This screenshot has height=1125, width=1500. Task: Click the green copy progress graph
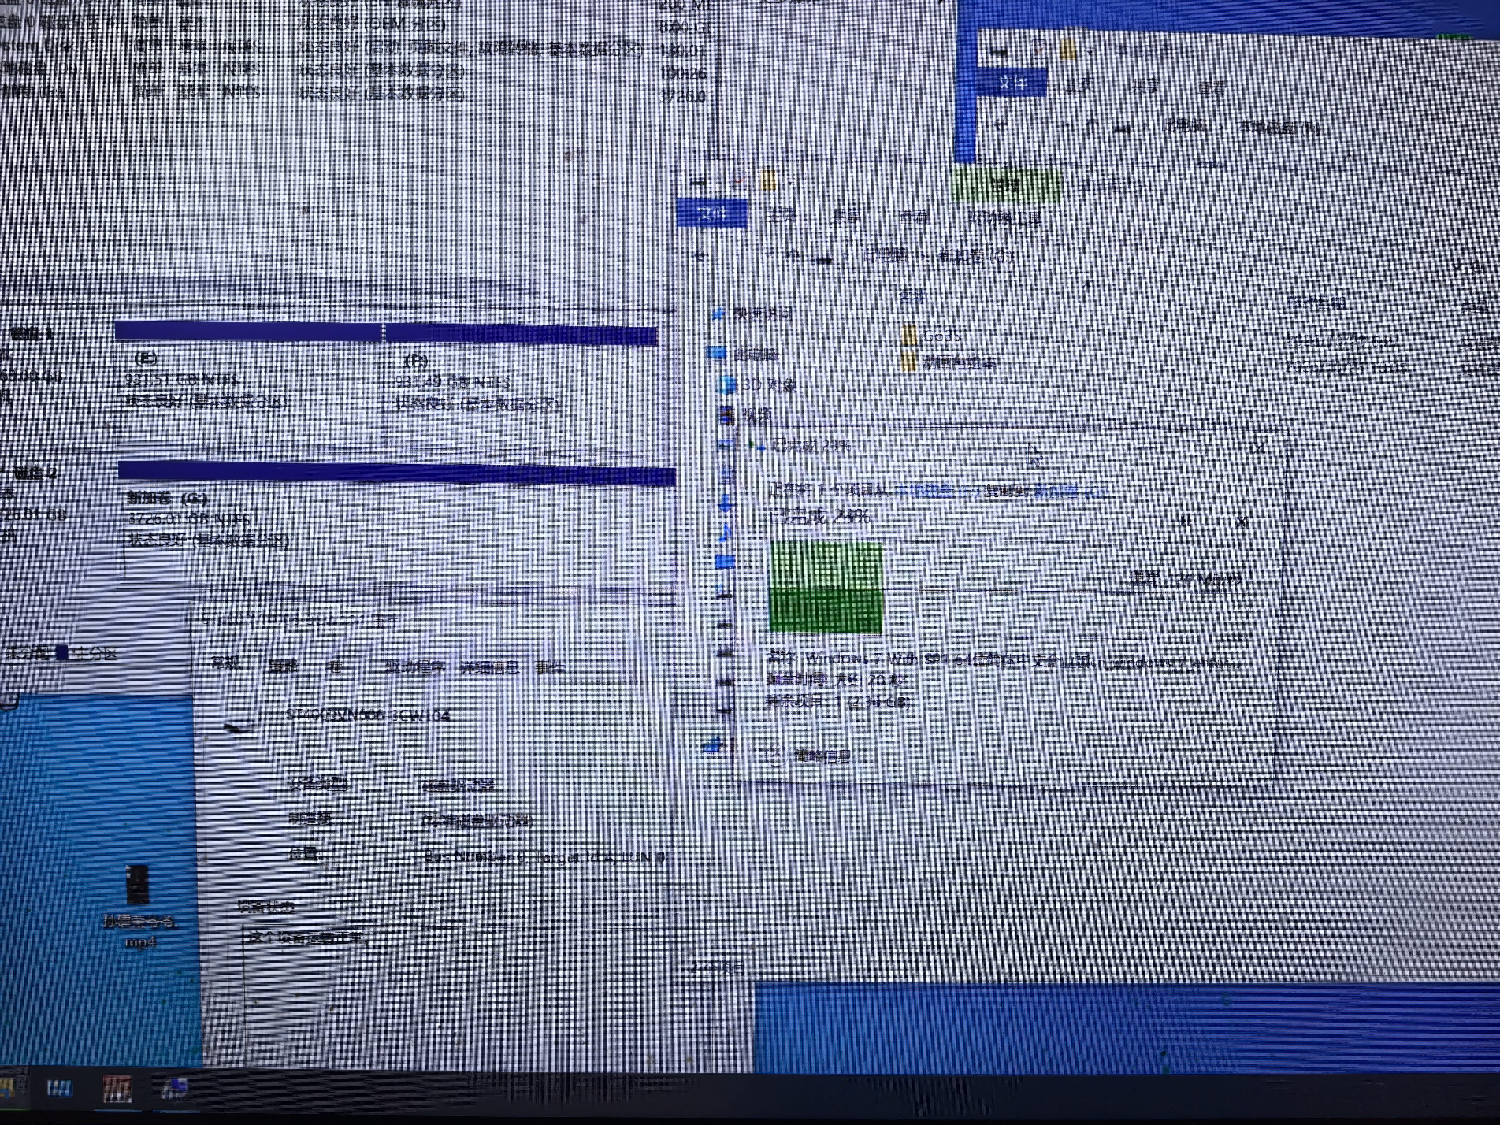[1008, 588]
